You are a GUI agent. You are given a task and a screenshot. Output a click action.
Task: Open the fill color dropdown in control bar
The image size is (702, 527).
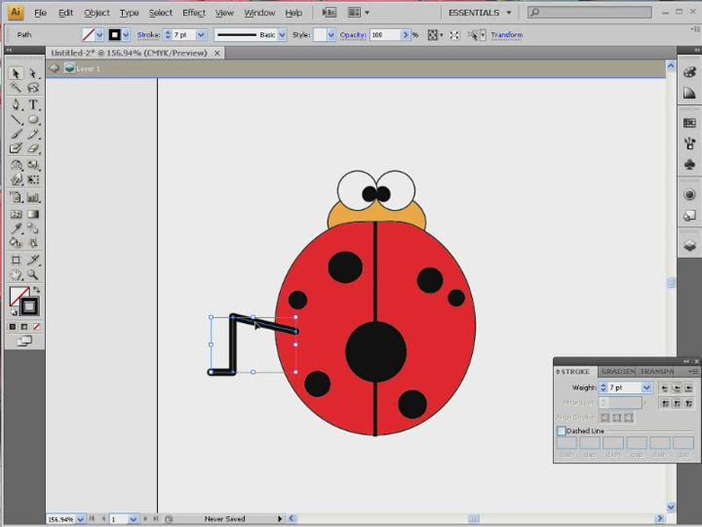coord(99,34)
